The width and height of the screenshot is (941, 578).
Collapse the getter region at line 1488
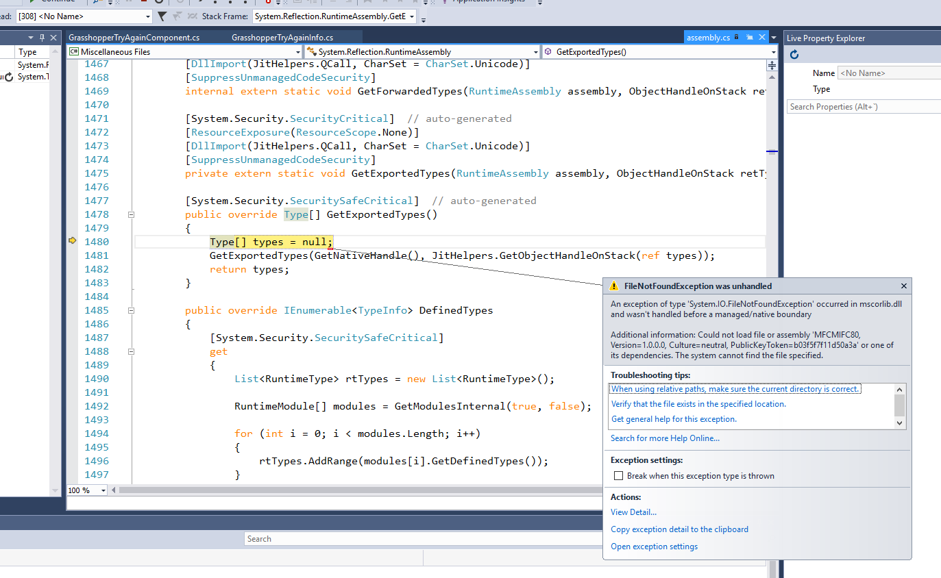click(x=130, y=351)
